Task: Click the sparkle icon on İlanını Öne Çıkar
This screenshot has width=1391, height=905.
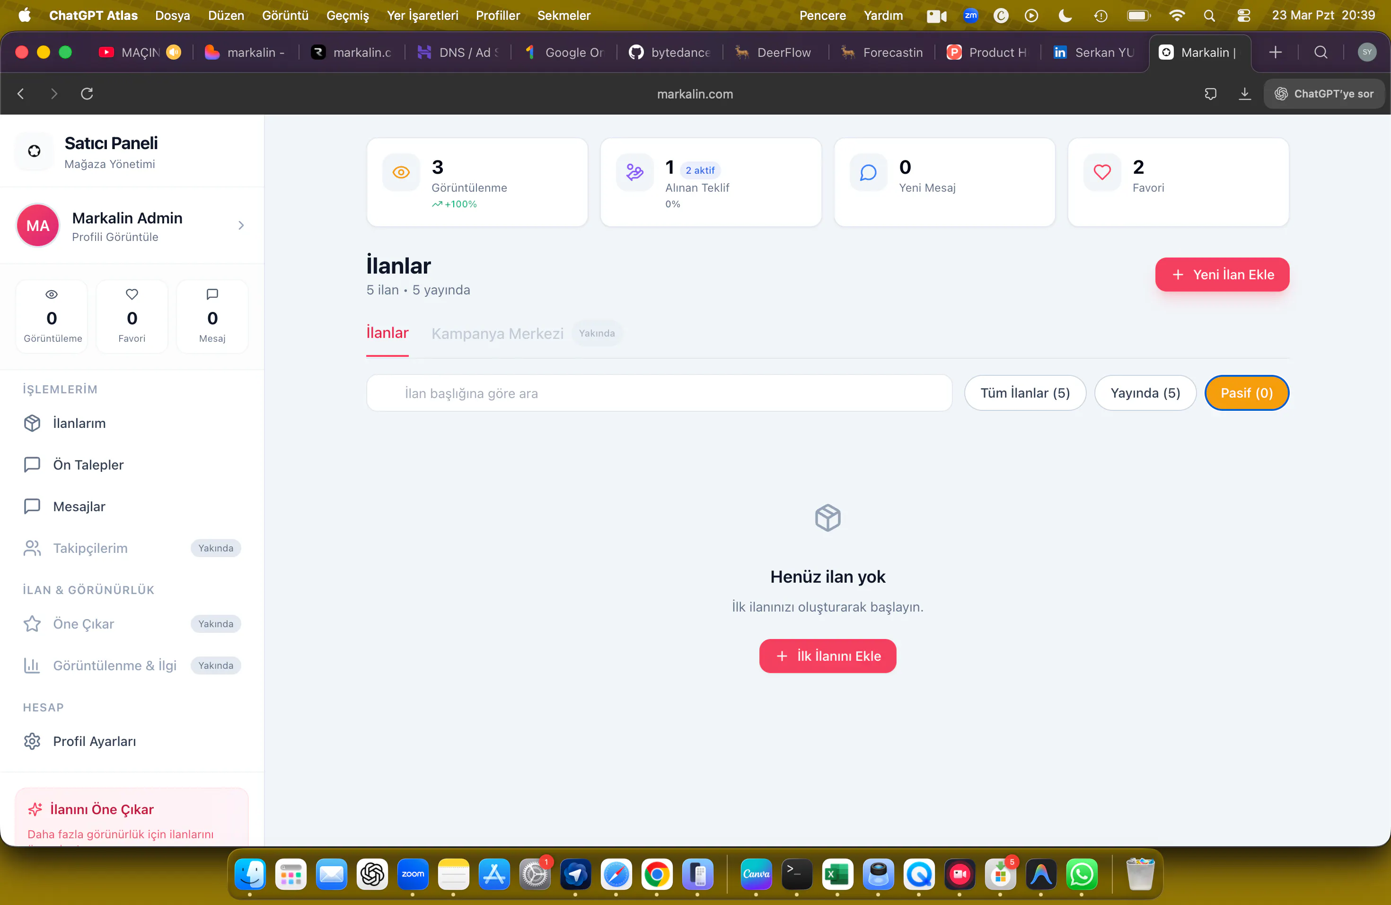Action: coord(35,809)
